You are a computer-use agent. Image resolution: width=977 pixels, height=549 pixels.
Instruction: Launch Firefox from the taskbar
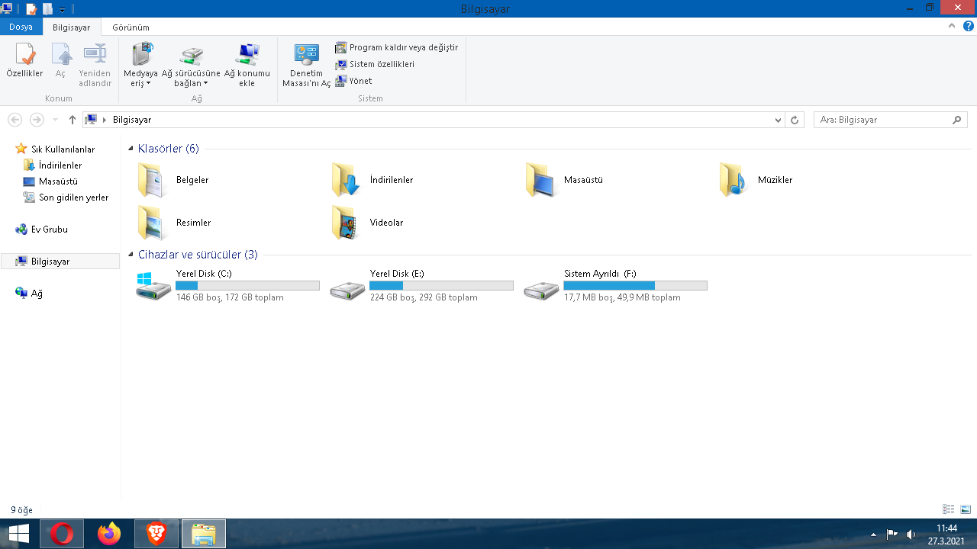point(109,535)
